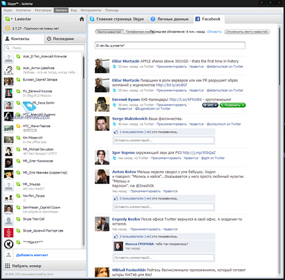Click the add contact placeholder icon
This screenshot has width=285, height=280.
(9, 255)
